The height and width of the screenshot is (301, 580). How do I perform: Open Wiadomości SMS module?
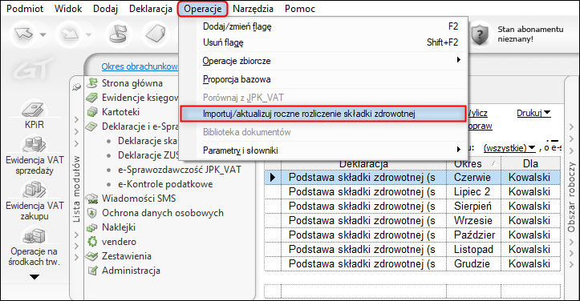pyautogui.click(x=139, y=199)
